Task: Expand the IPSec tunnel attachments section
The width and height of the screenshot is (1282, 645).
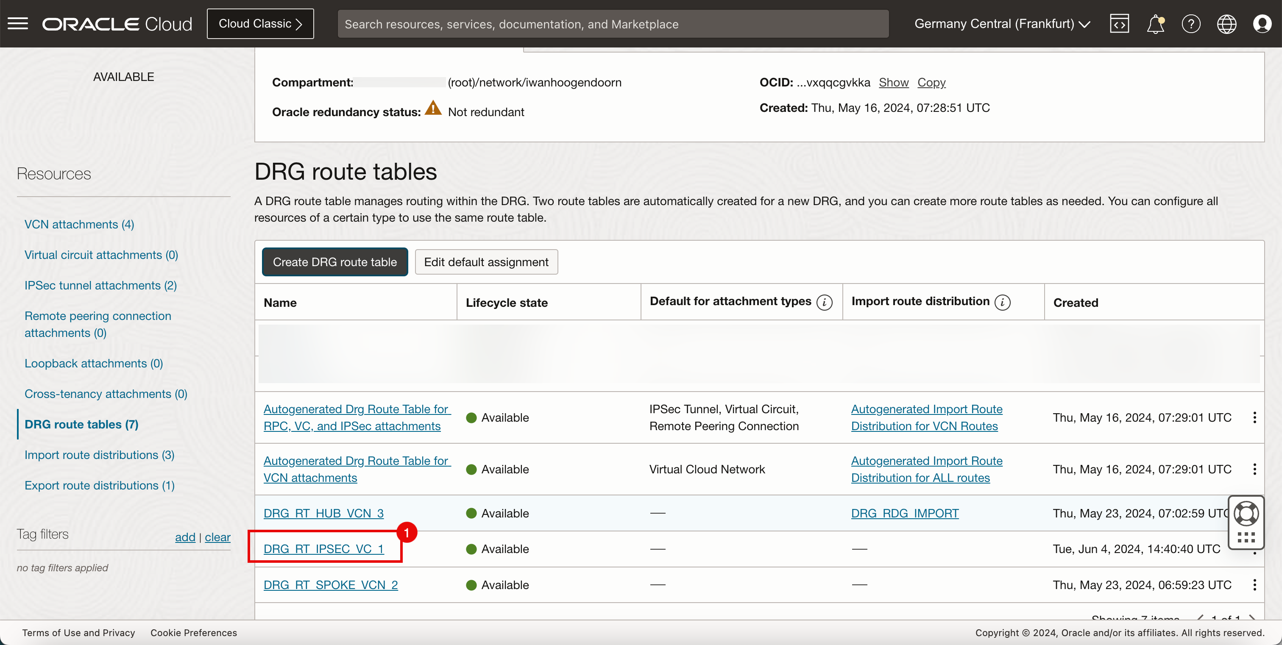Action: click(101, 286)
